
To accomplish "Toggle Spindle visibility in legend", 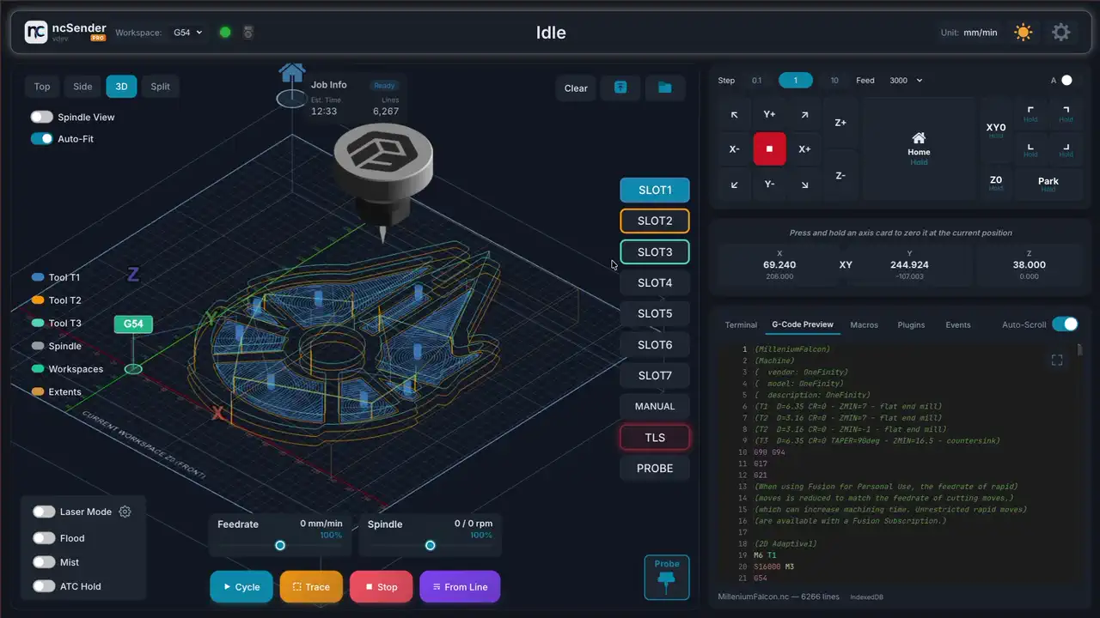I will 56,346.
